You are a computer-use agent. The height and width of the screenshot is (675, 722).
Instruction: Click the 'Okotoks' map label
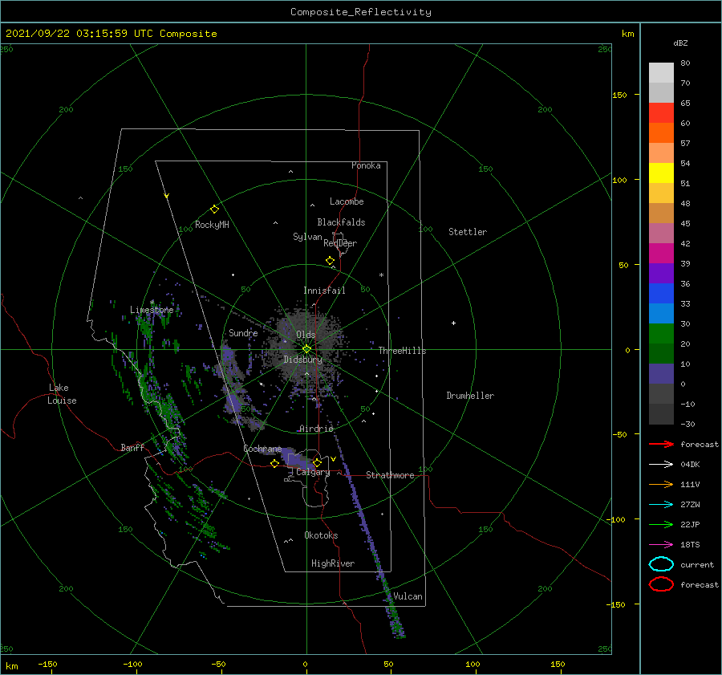321,535
